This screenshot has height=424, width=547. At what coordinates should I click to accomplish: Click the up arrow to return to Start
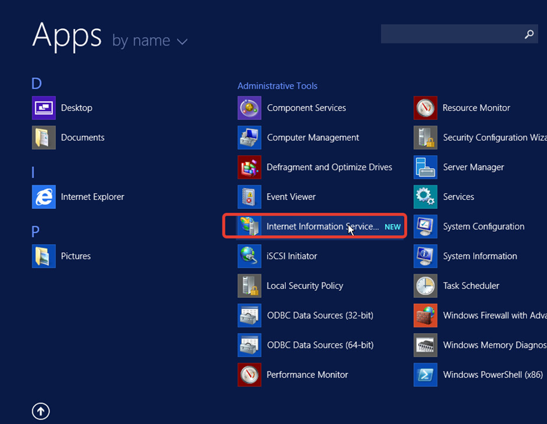point(41,411)
